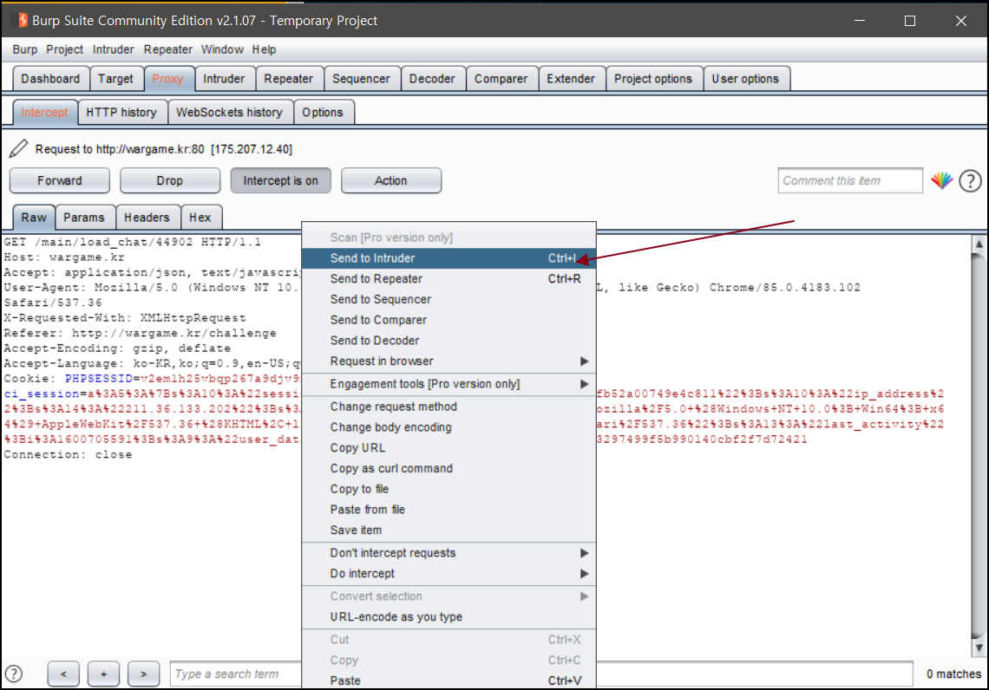Switch to the Params view tab

[84, 218]
